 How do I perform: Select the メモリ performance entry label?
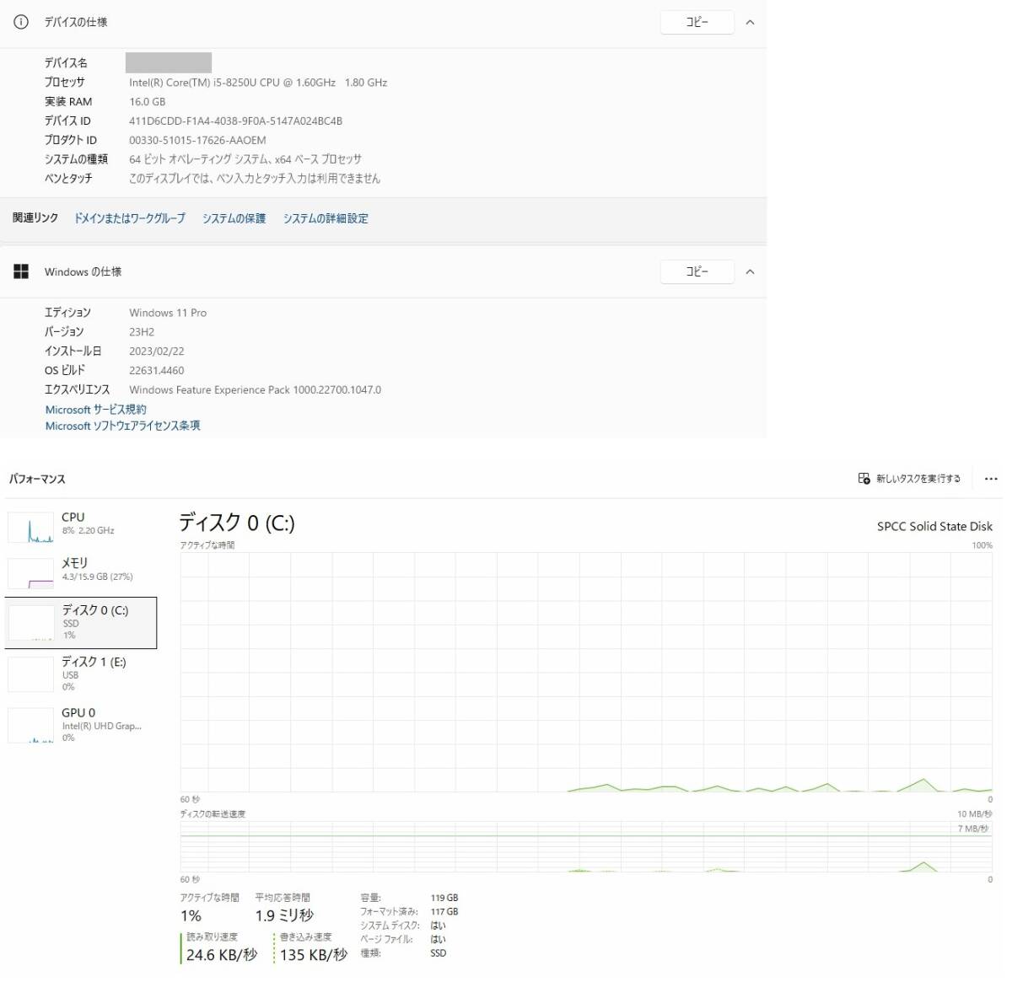tap(74, 562)
